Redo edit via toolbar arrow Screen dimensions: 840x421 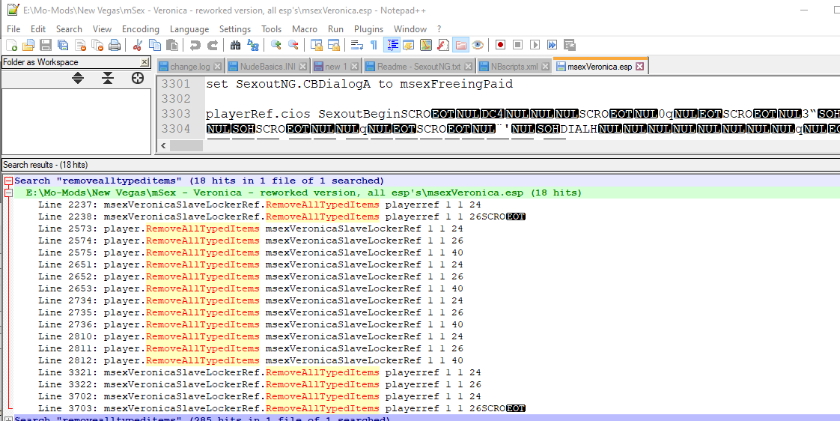point(213,45)
